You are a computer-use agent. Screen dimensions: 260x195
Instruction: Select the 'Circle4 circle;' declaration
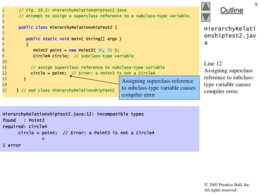point(51,56)
